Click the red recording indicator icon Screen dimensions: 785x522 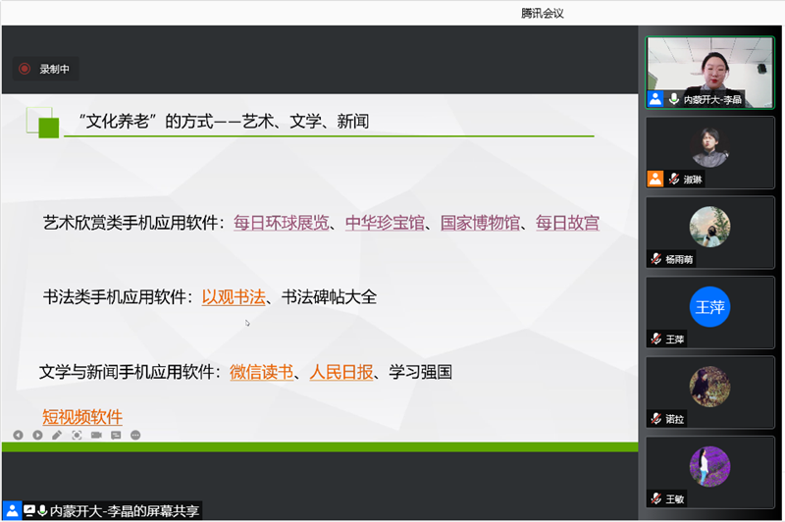pos(25,69)
